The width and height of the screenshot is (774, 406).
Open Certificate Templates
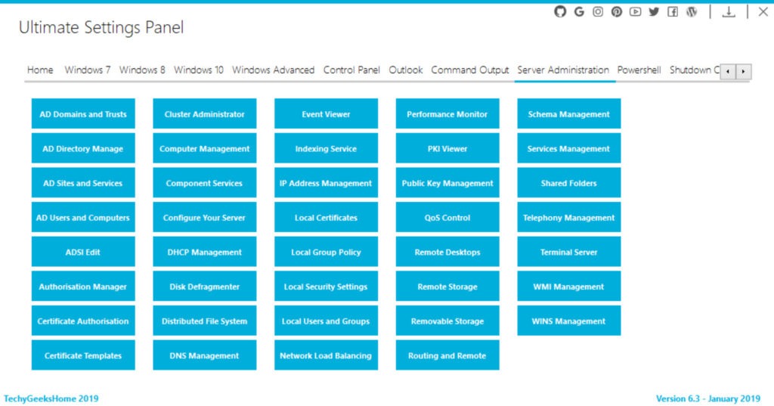pyautogui.click(x=83, y=355)
